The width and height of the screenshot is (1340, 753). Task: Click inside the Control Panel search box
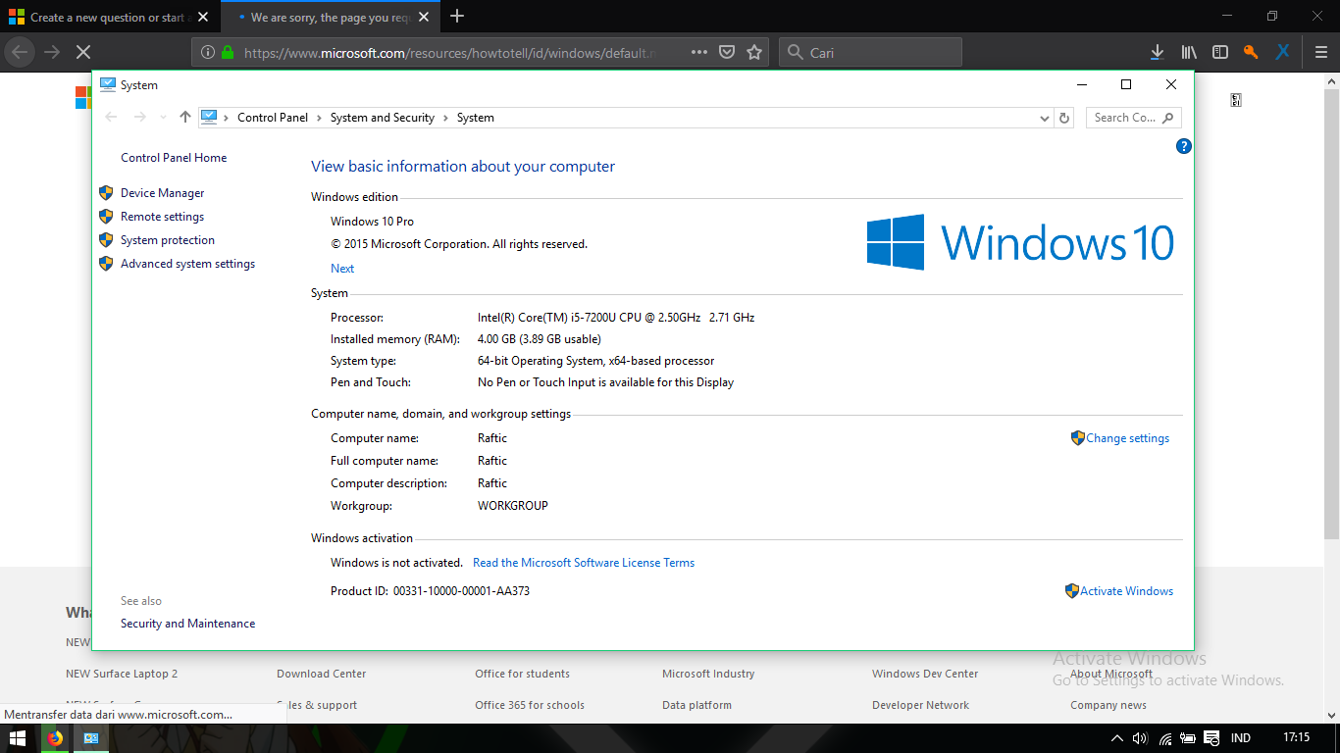coord(1128,117)
